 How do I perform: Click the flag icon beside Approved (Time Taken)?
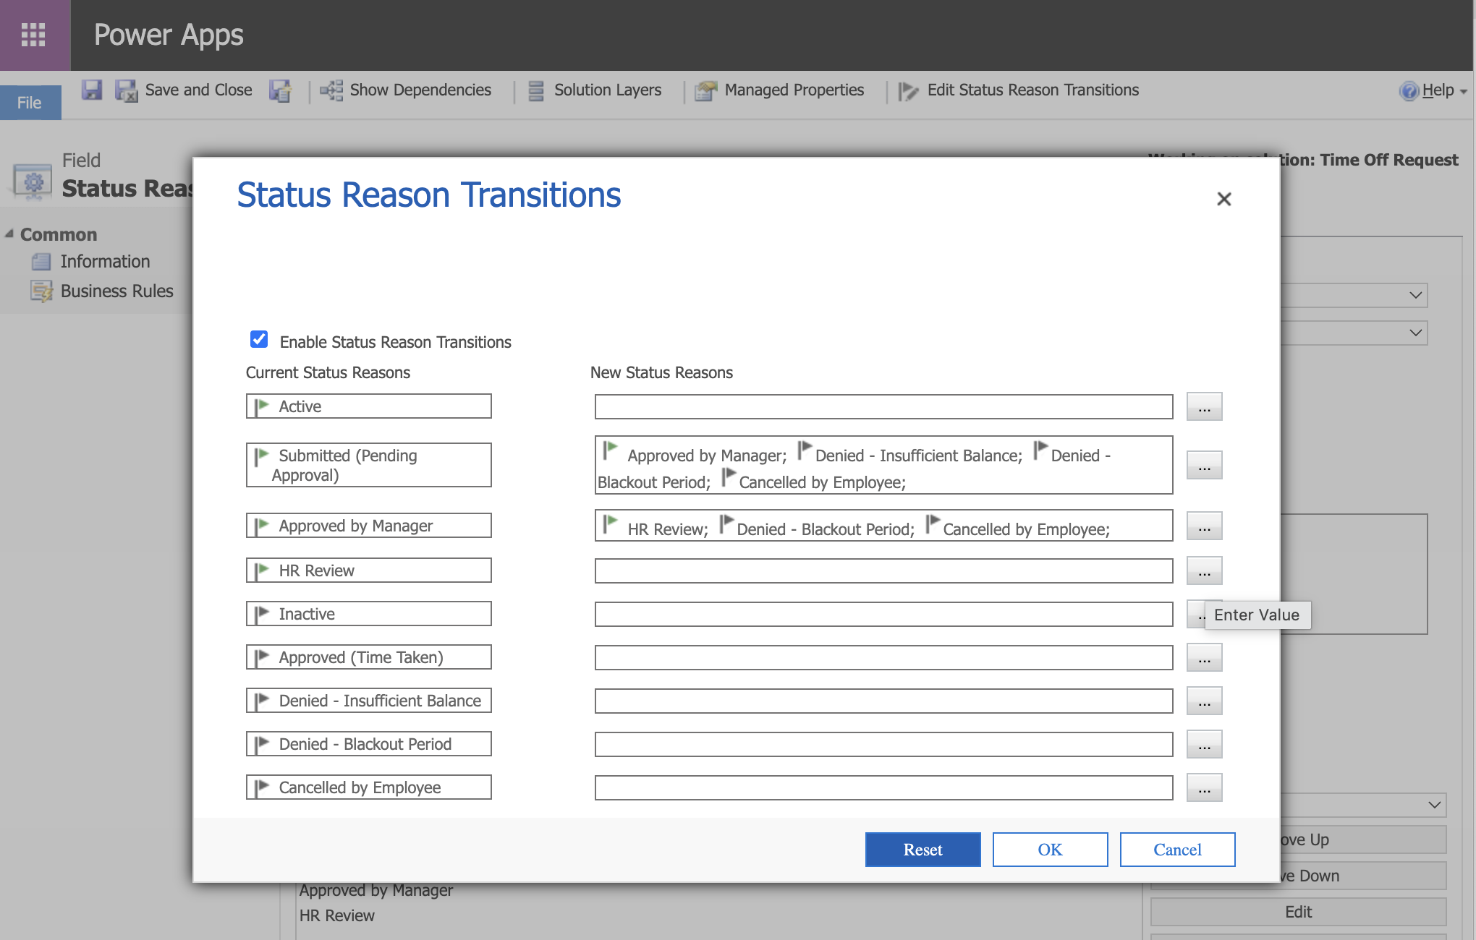262,657
